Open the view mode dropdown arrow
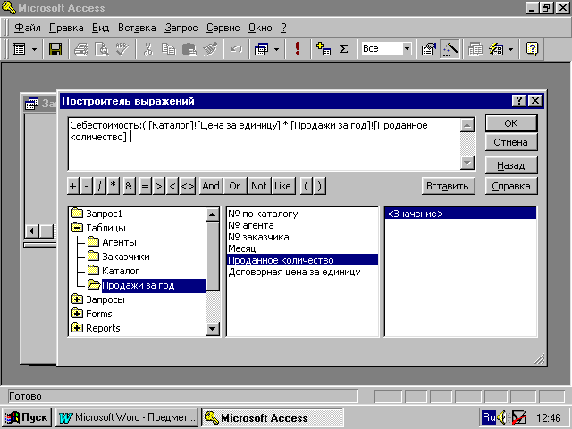The height and width of the screenshot is (429, 572). 34,49
